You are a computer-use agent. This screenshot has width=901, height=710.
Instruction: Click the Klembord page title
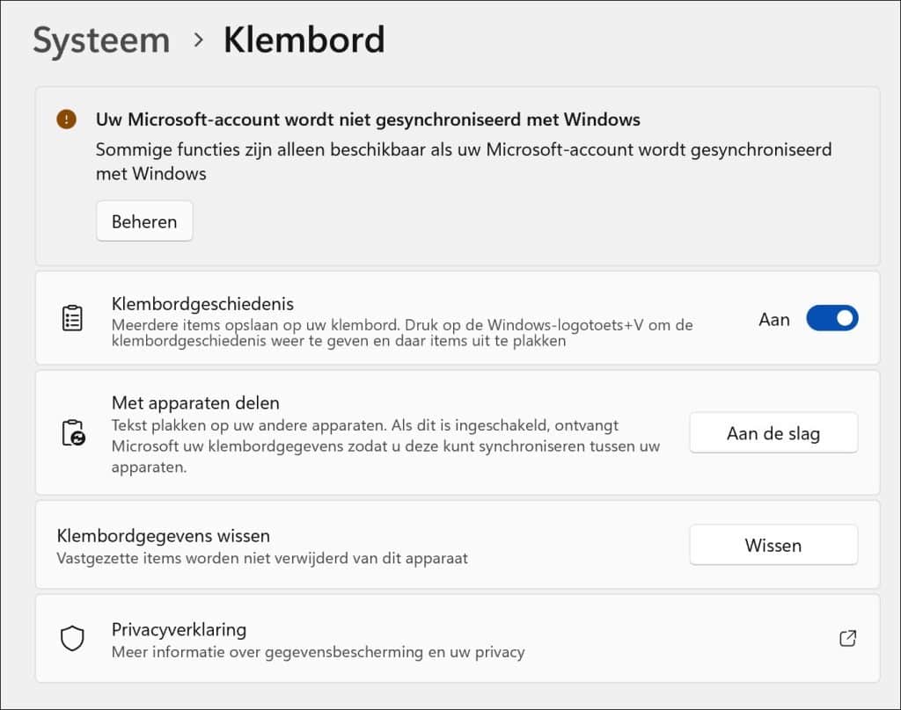click(304, 40)
